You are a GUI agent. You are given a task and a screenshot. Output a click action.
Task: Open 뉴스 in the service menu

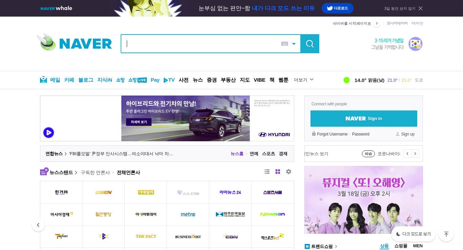pyautogui.click(x=198, y=80)
